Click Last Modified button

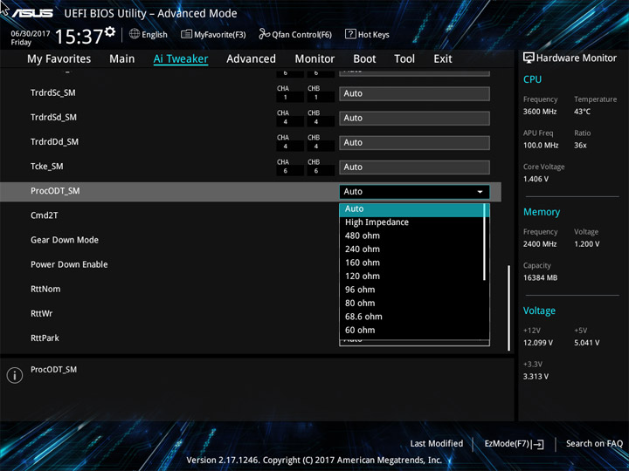pos(437,443)
